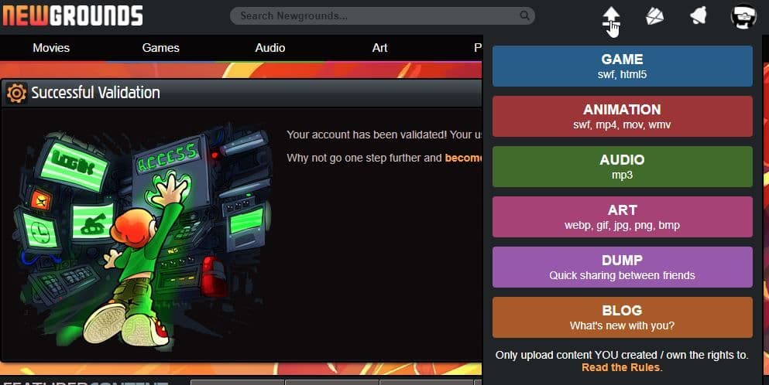Show notifications via the bell icon
Viewport: 769px width, 385px height.
tap(699, 16)
